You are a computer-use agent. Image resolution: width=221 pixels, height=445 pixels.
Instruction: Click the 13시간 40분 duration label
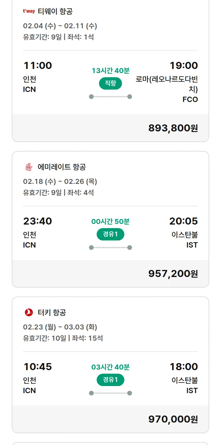click(x=111, y=71)
